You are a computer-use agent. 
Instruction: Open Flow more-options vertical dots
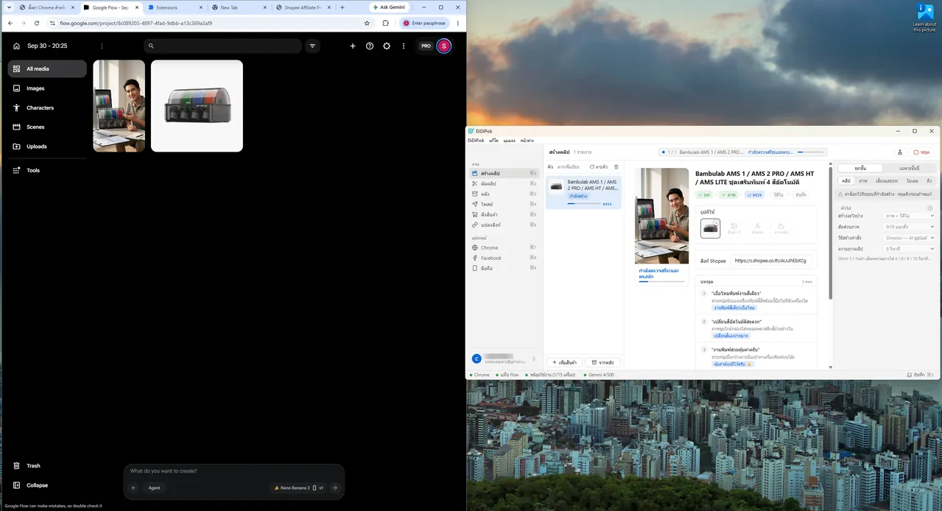(x=404, y=46)
